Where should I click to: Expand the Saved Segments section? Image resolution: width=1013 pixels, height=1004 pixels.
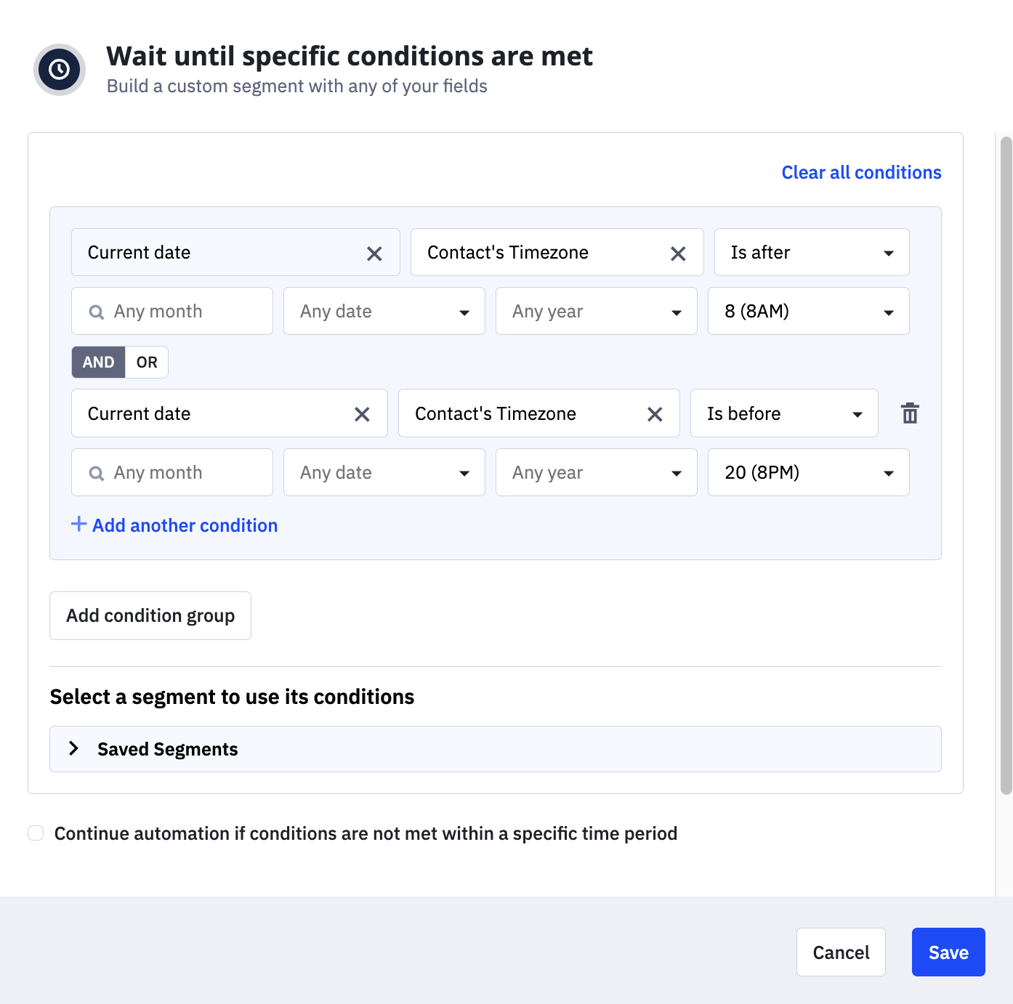point(73,749)
